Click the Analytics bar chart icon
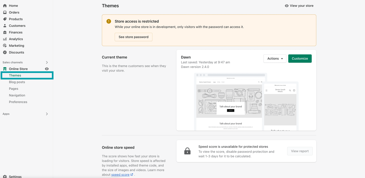 click(5, 39)
